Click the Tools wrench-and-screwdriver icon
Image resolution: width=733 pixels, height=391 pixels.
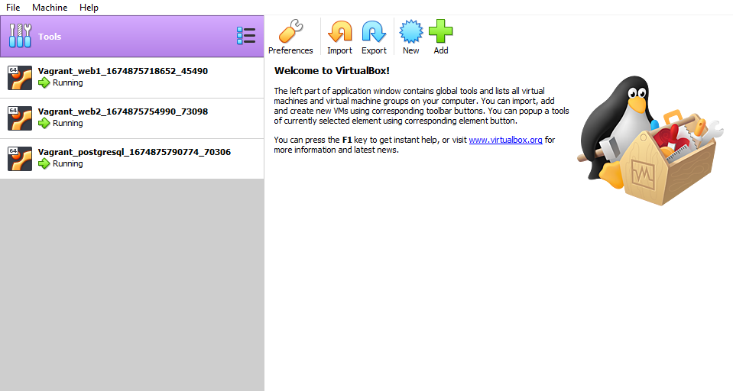20,36
